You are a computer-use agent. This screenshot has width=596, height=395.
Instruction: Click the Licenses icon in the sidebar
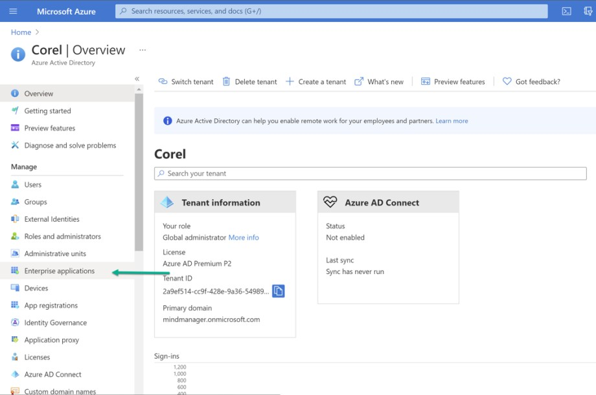(x=15, y=357)
